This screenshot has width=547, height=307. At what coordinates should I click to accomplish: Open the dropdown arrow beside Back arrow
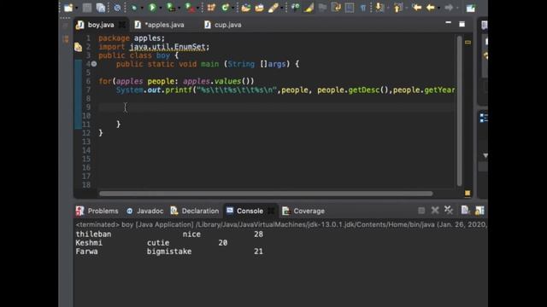[438, 8]
